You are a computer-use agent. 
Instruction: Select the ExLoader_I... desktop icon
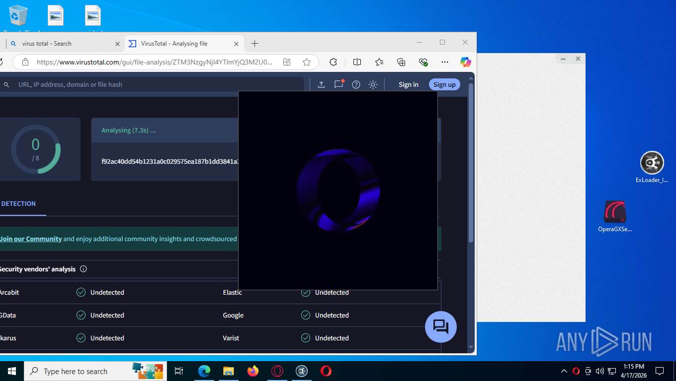(652, 168)
